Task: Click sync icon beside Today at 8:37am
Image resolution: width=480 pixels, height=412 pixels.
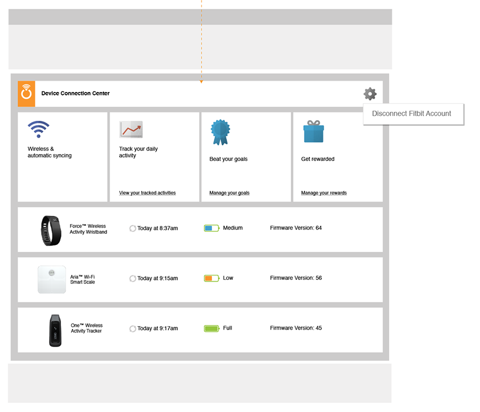Action: click(x=133, y=229)
